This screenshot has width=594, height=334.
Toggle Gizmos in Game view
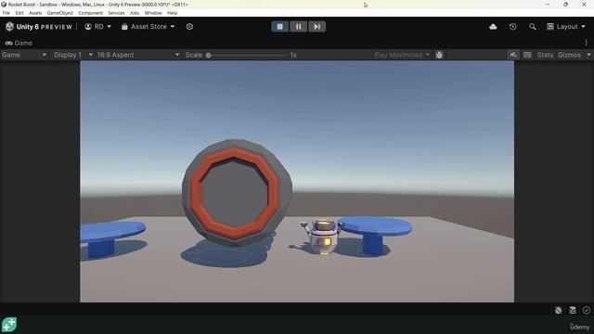569,55
